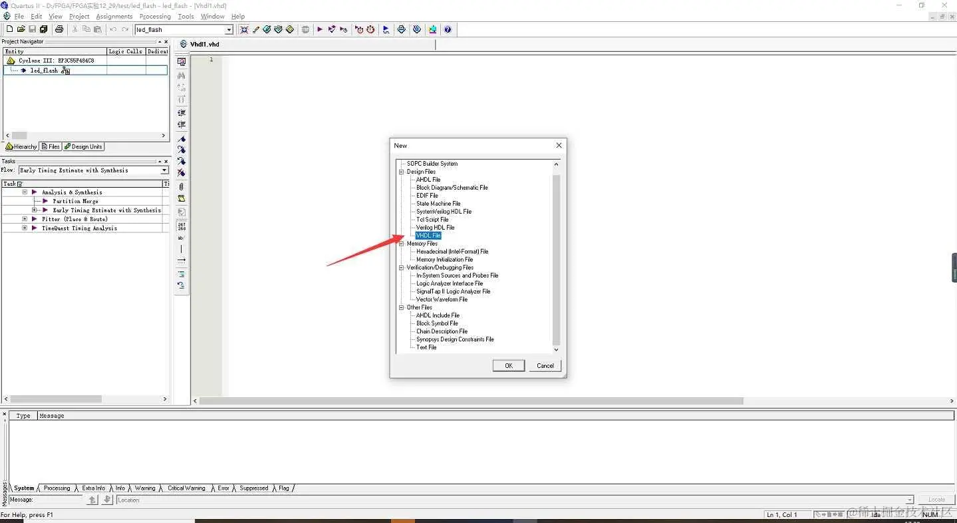Click the clear all bookmarks icon
The width and height of the screenshot is (957, 523).
pos(182,173)
